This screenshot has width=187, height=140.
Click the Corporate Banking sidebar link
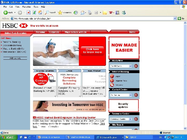click(12, 45)
